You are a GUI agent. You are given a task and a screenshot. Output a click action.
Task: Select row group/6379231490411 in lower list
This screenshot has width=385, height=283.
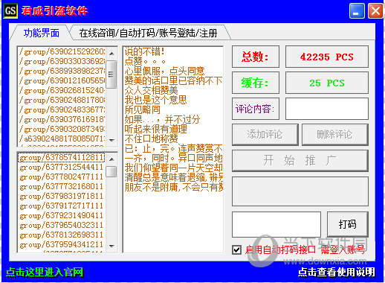click(x=62, y=216)
